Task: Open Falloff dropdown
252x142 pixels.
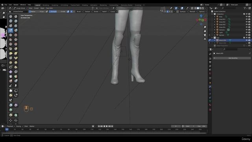Action: 105,11
